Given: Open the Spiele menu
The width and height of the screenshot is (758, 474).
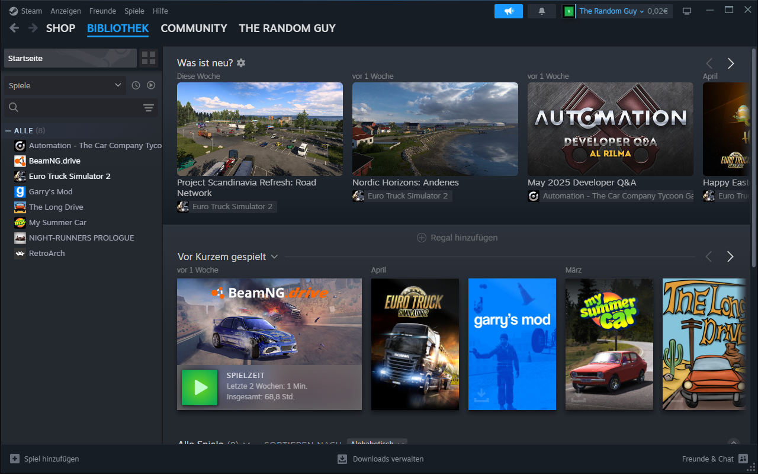Looking at the screenshot, I should click(134, 11).
